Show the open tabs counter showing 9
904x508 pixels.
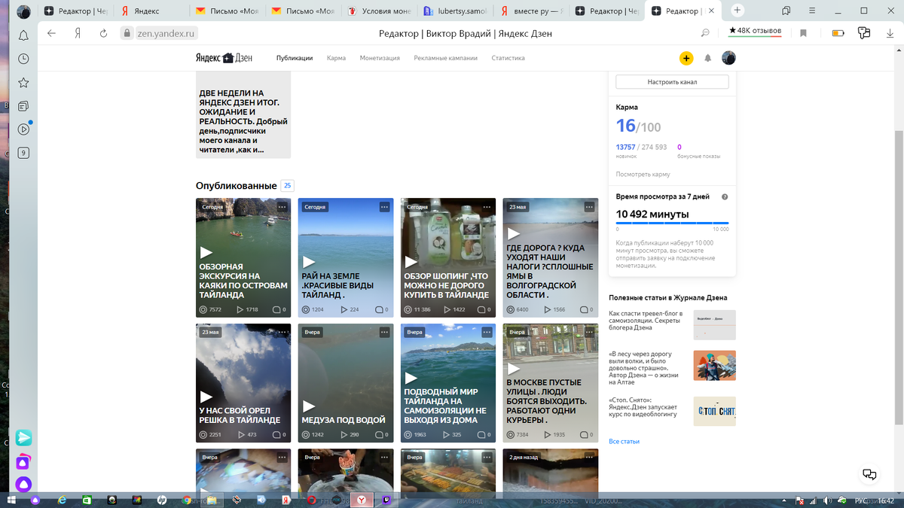tap(23, 153)
